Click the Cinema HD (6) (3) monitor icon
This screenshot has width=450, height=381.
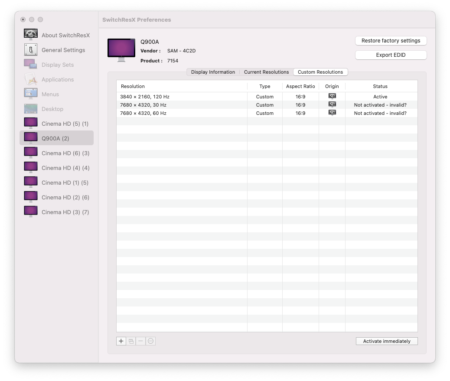(31, 153)
